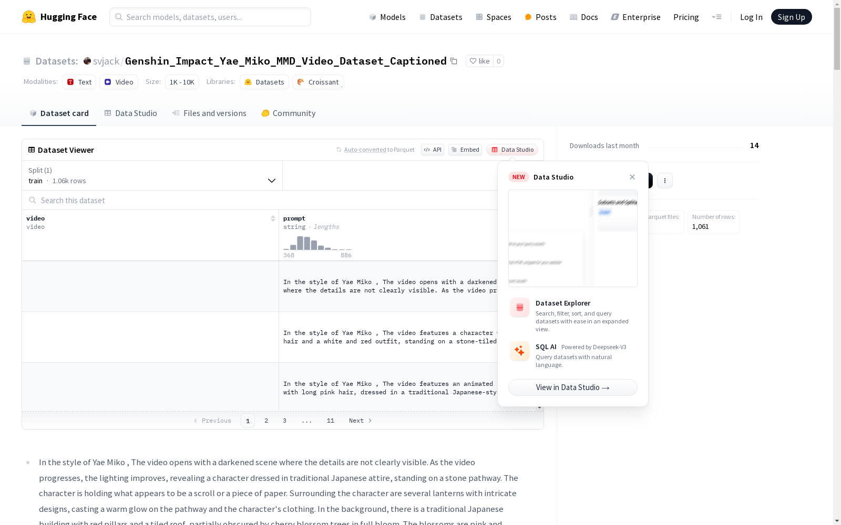
Task: Click the Number of rows 1,061 box
Action: (x=713, y=222)
